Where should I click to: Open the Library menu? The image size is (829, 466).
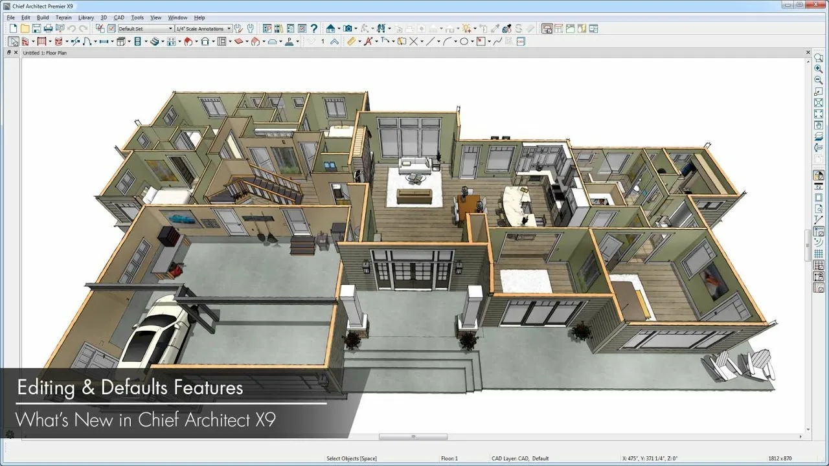86,17
